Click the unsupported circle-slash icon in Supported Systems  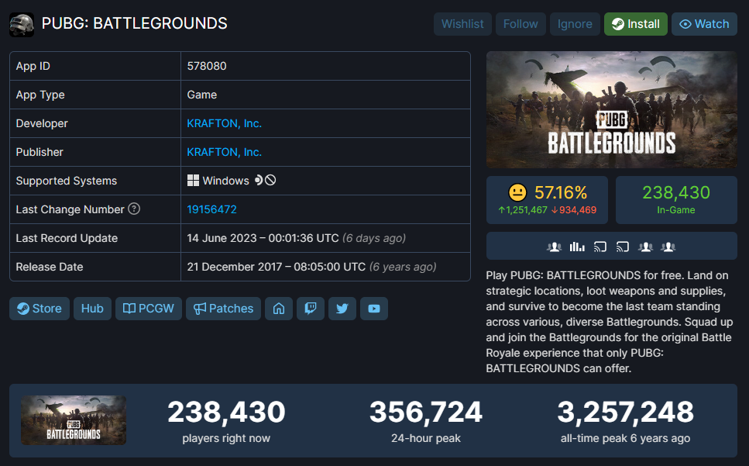click(270, 180)
